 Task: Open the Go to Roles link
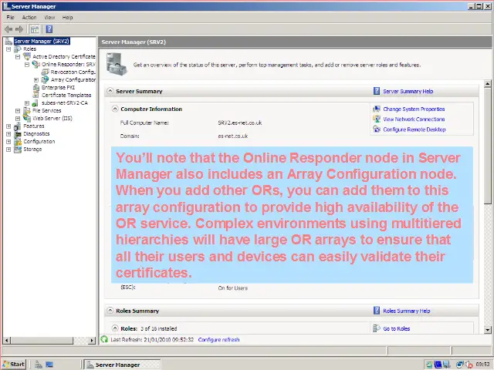pyautogui.click(x=397, y=328)
